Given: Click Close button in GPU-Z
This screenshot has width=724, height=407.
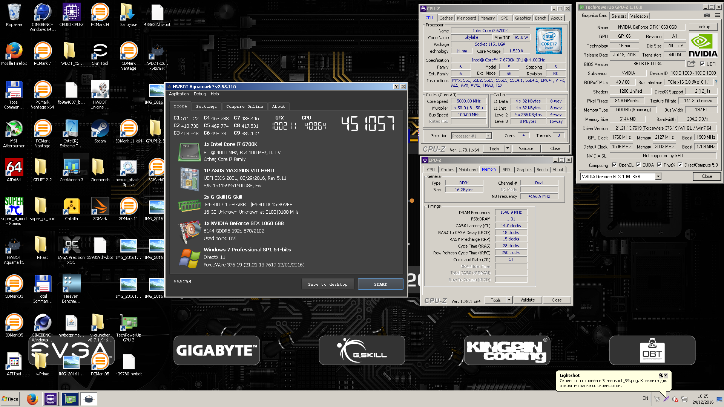Looking at the screenshot, I should 707,176.
